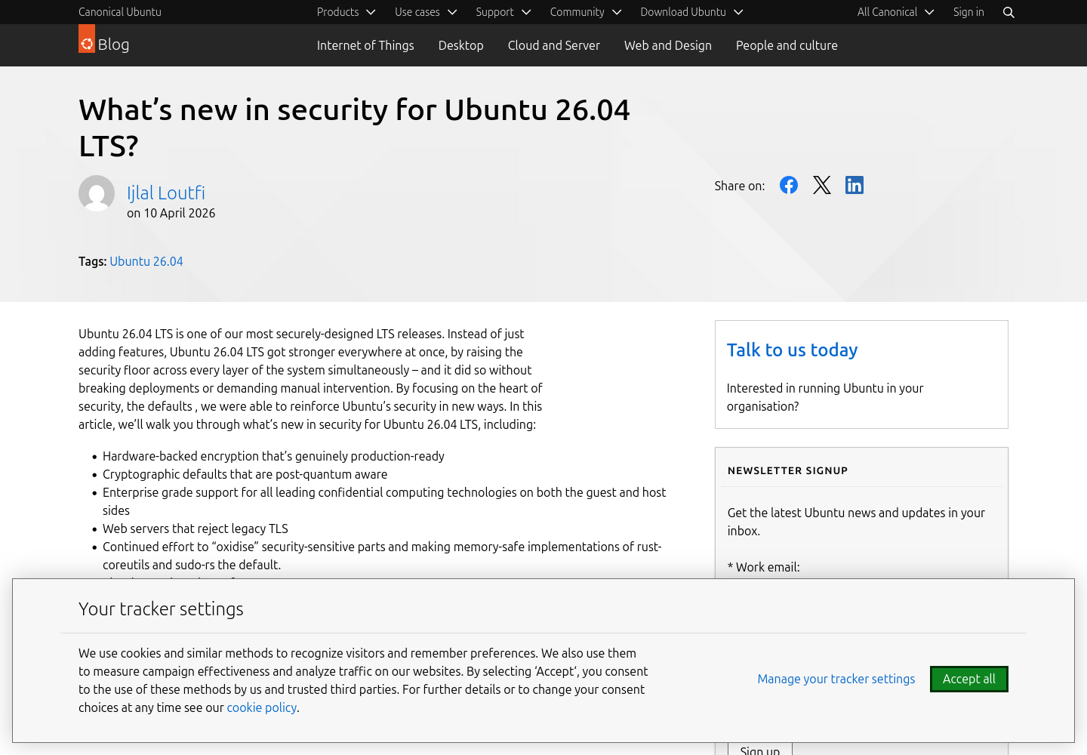
Task: Click the Sign up newsletter button
Action: tap(760, 750)
